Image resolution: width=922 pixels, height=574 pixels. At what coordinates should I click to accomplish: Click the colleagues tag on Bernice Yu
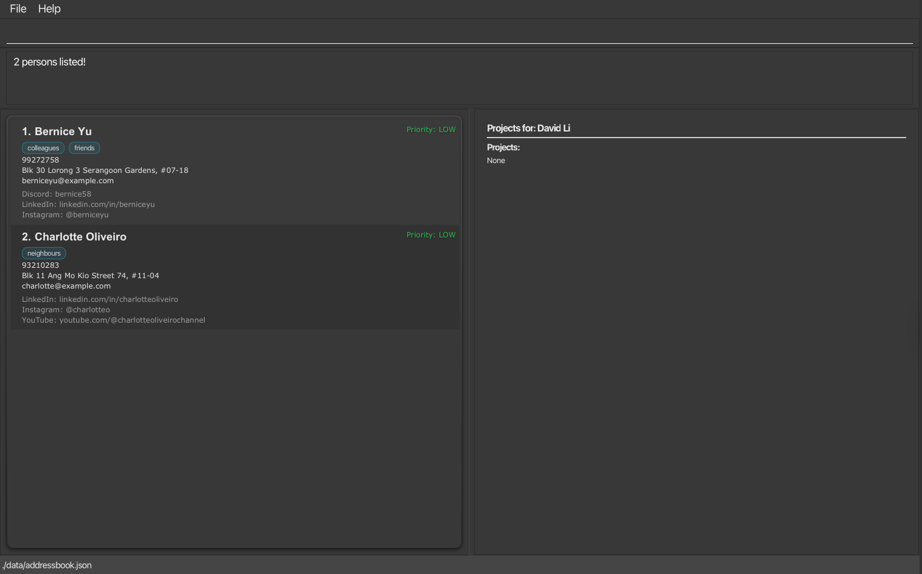[43, 148]
